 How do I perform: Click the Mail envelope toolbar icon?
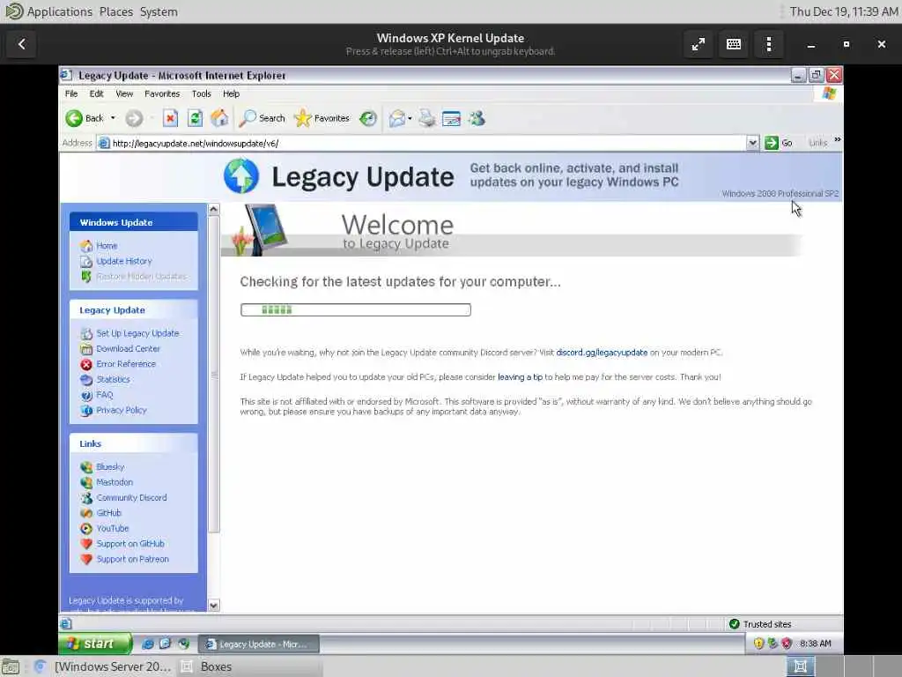[x=396, y=119]
